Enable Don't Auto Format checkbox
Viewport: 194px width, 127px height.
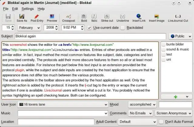click(161, 122)
